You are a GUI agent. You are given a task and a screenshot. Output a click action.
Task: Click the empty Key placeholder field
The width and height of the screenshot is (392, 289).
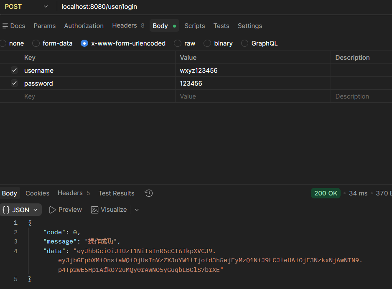click(99, 96)
